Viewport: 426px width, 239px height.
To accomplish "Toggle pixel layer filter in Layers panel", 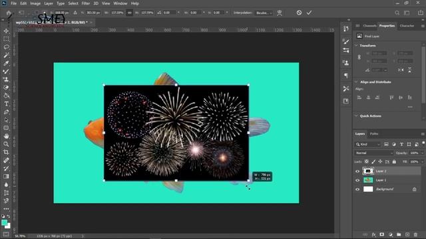I will pyautogui.click(x=386, y=145).
